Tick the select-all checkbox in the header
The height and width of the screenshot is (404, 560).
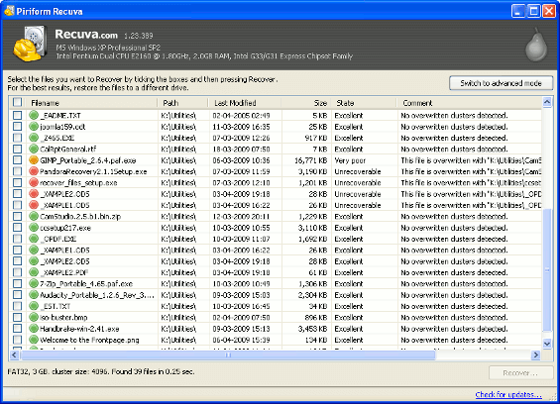17,102
